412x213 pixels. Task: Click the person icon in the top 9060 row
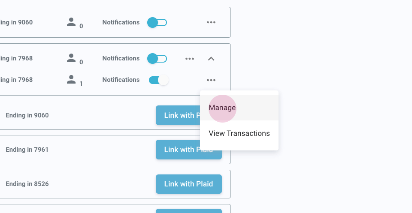(71, 22)
